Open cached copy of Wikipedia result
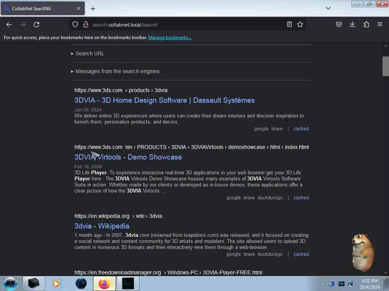389x291 pixels. (x=301, y=254)
